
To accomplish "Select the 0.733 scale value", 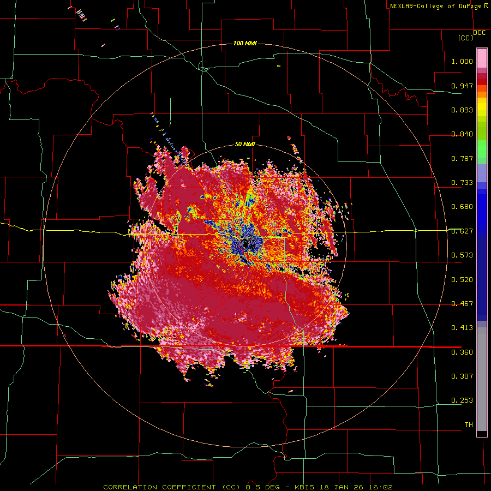I will pos(462,183).
